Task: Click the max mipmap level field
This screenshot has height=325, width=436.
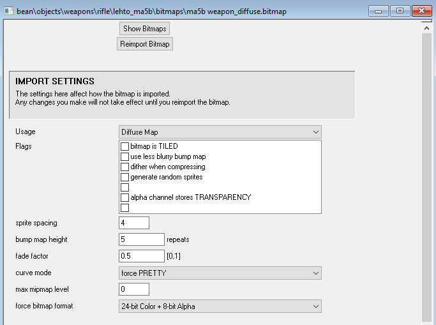Action: click(x=134, y=289)
